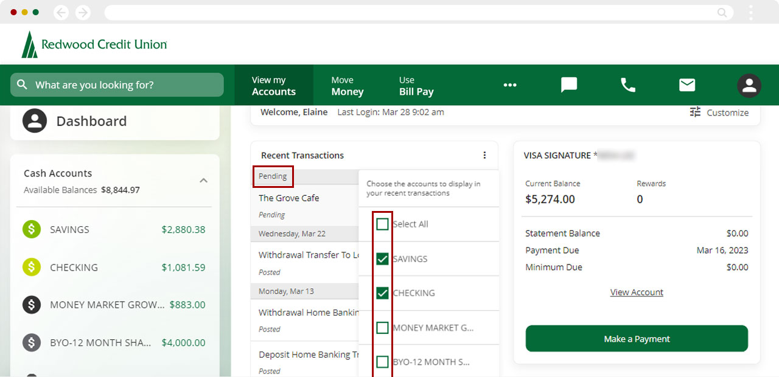Open the mail envelope icon
Viewport: 779px width, 377px height.
(687, 85)
